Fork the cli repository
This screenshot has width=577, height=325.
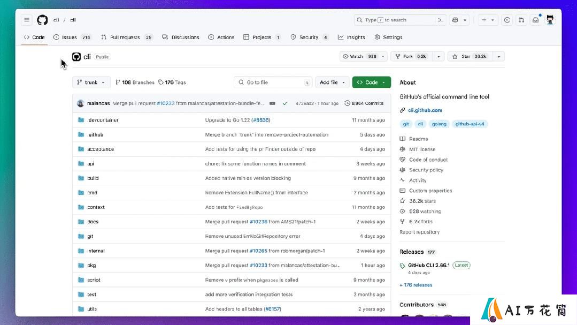[x=412, y=56]
